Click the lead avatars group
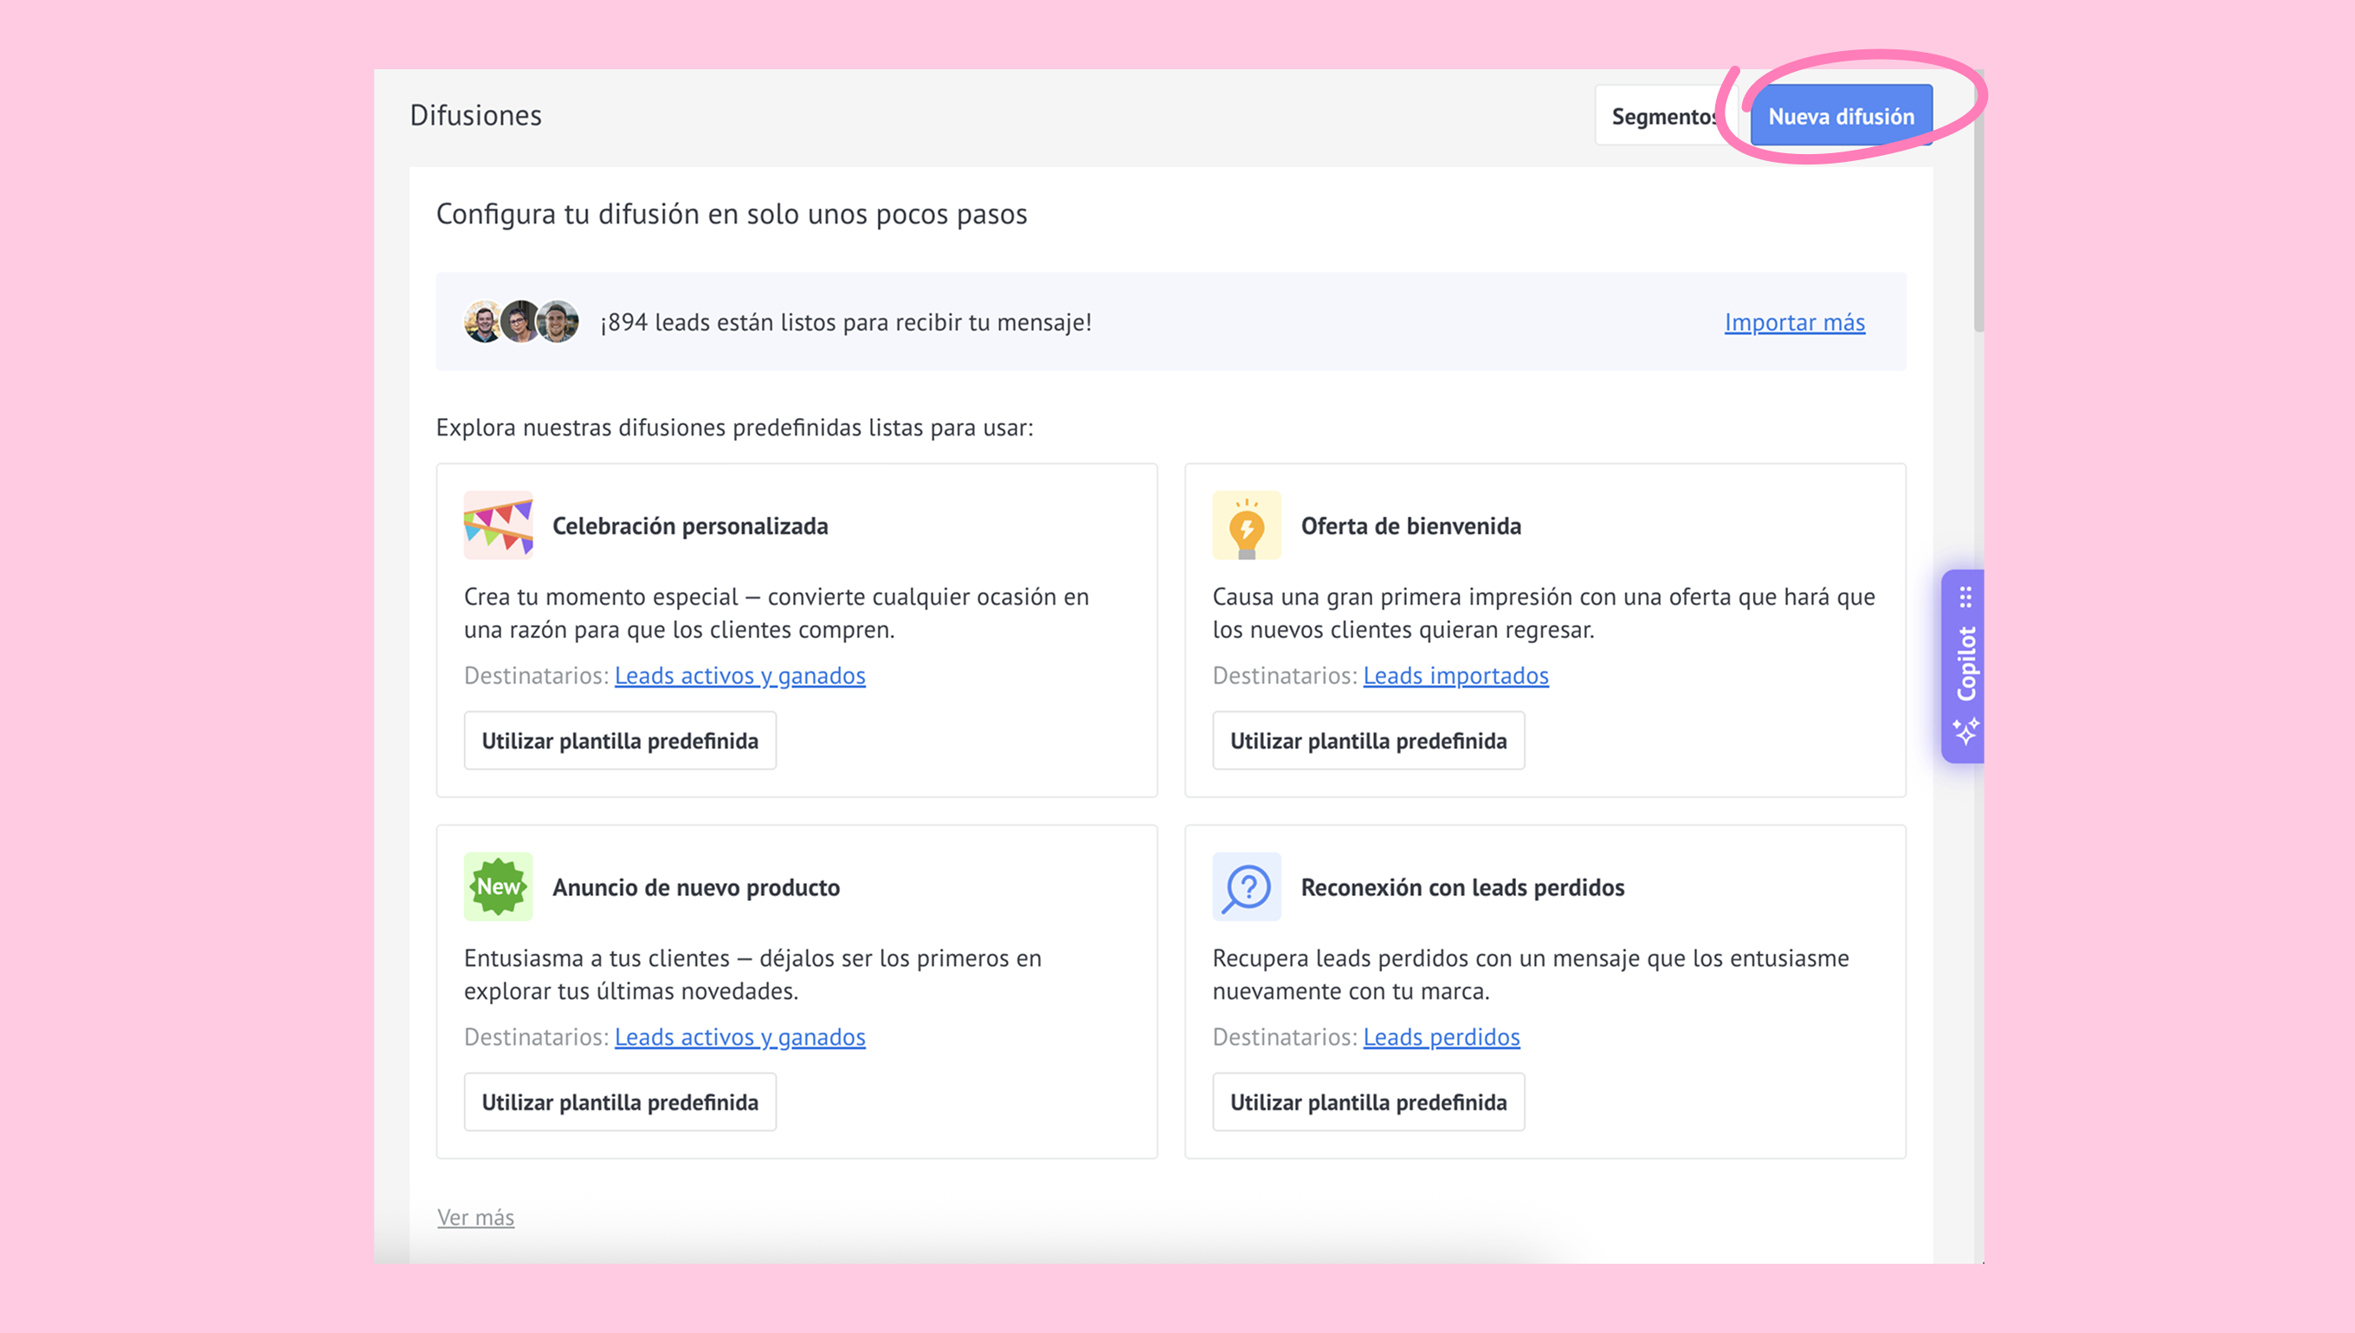The image size is (2355, 1333). tap(521, 322)
